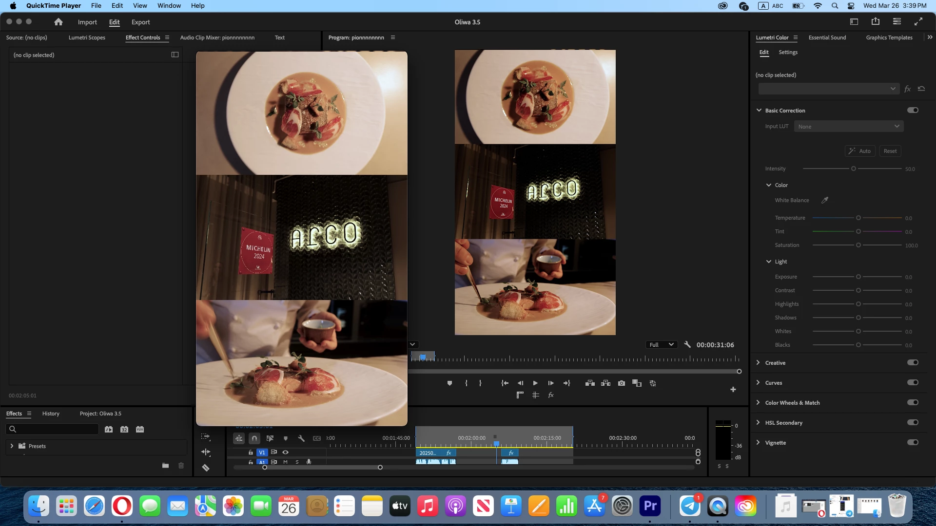Click the white balance eyedropper
The height and width of the screenshot is (526, 936).
(x=825, y=200)
